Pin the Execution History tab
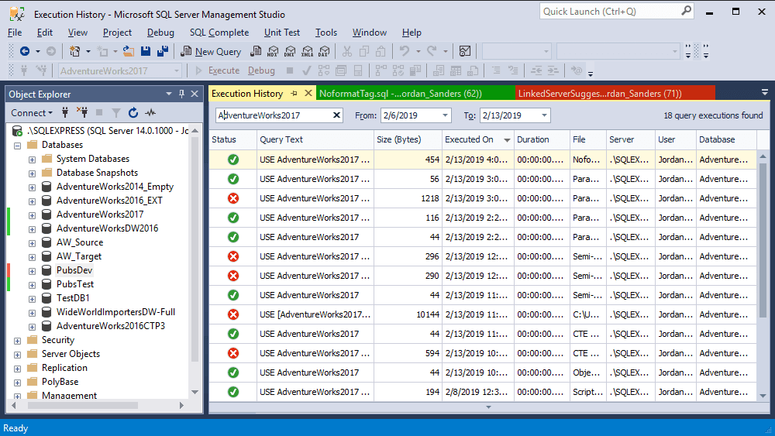 (294, 94)
